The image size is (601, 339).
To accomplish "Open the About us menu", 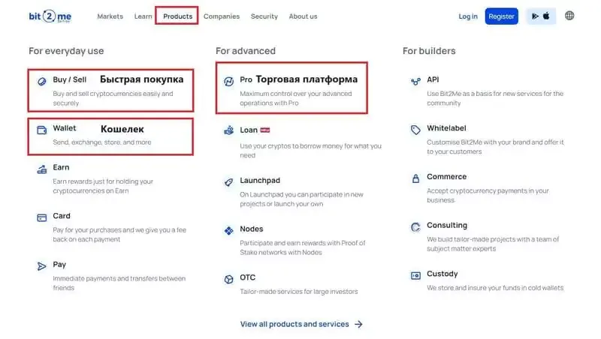I will 303,16.
